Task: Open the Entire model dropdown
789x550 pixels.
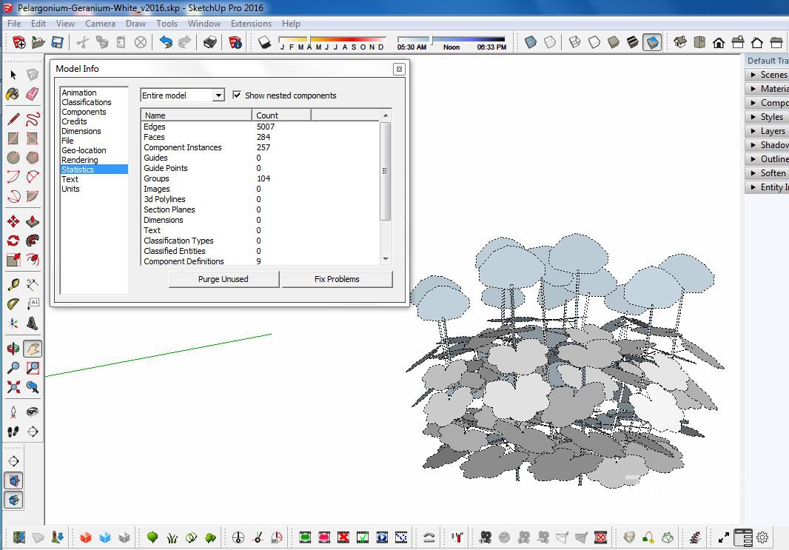Action: [x=218, y=95]
